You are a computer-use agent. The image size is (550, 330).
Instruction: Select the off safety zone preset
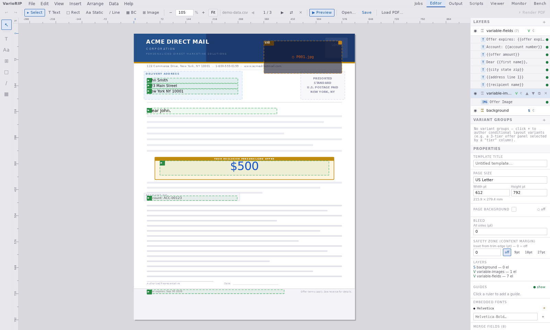click(x=507, y=252)
